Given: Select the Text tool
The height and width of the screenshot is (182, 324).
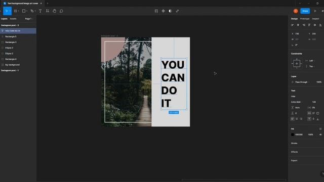Looking at the screenshot, I should pyautogui.click(x=40, y=11).
